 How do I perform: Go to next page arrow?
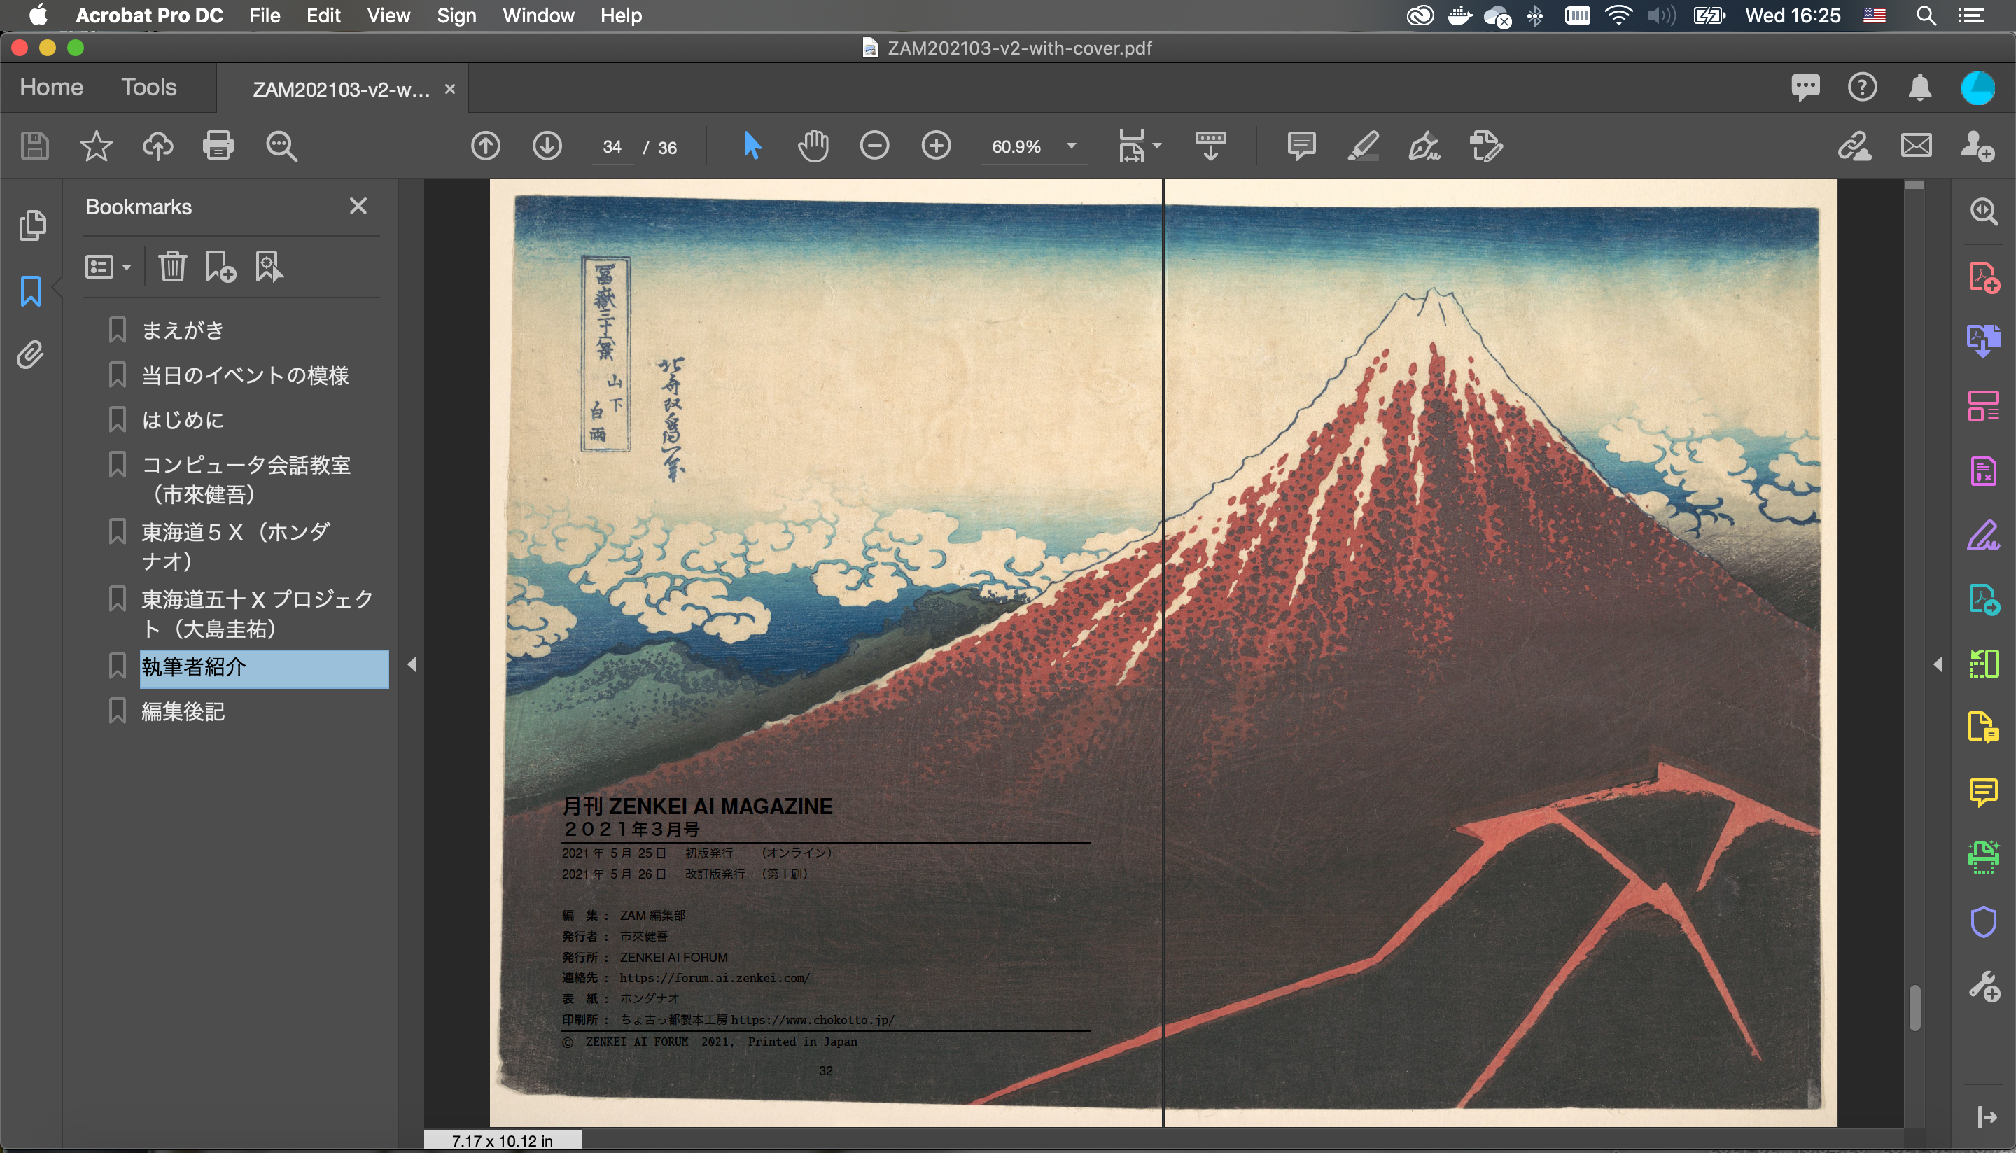pyautogui.click(x=547, y=146)
